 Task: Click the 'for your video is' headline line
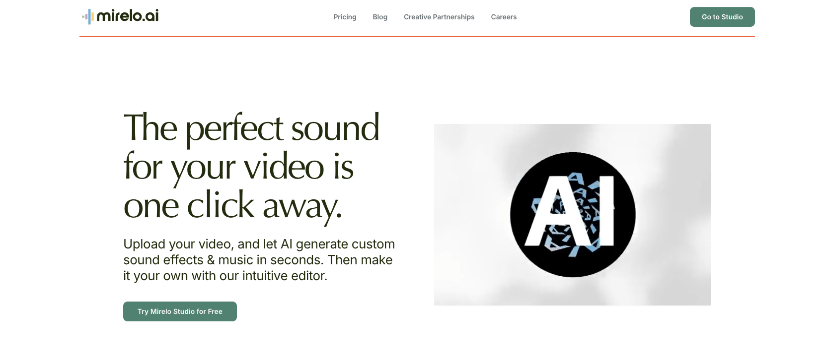point(238,167)
